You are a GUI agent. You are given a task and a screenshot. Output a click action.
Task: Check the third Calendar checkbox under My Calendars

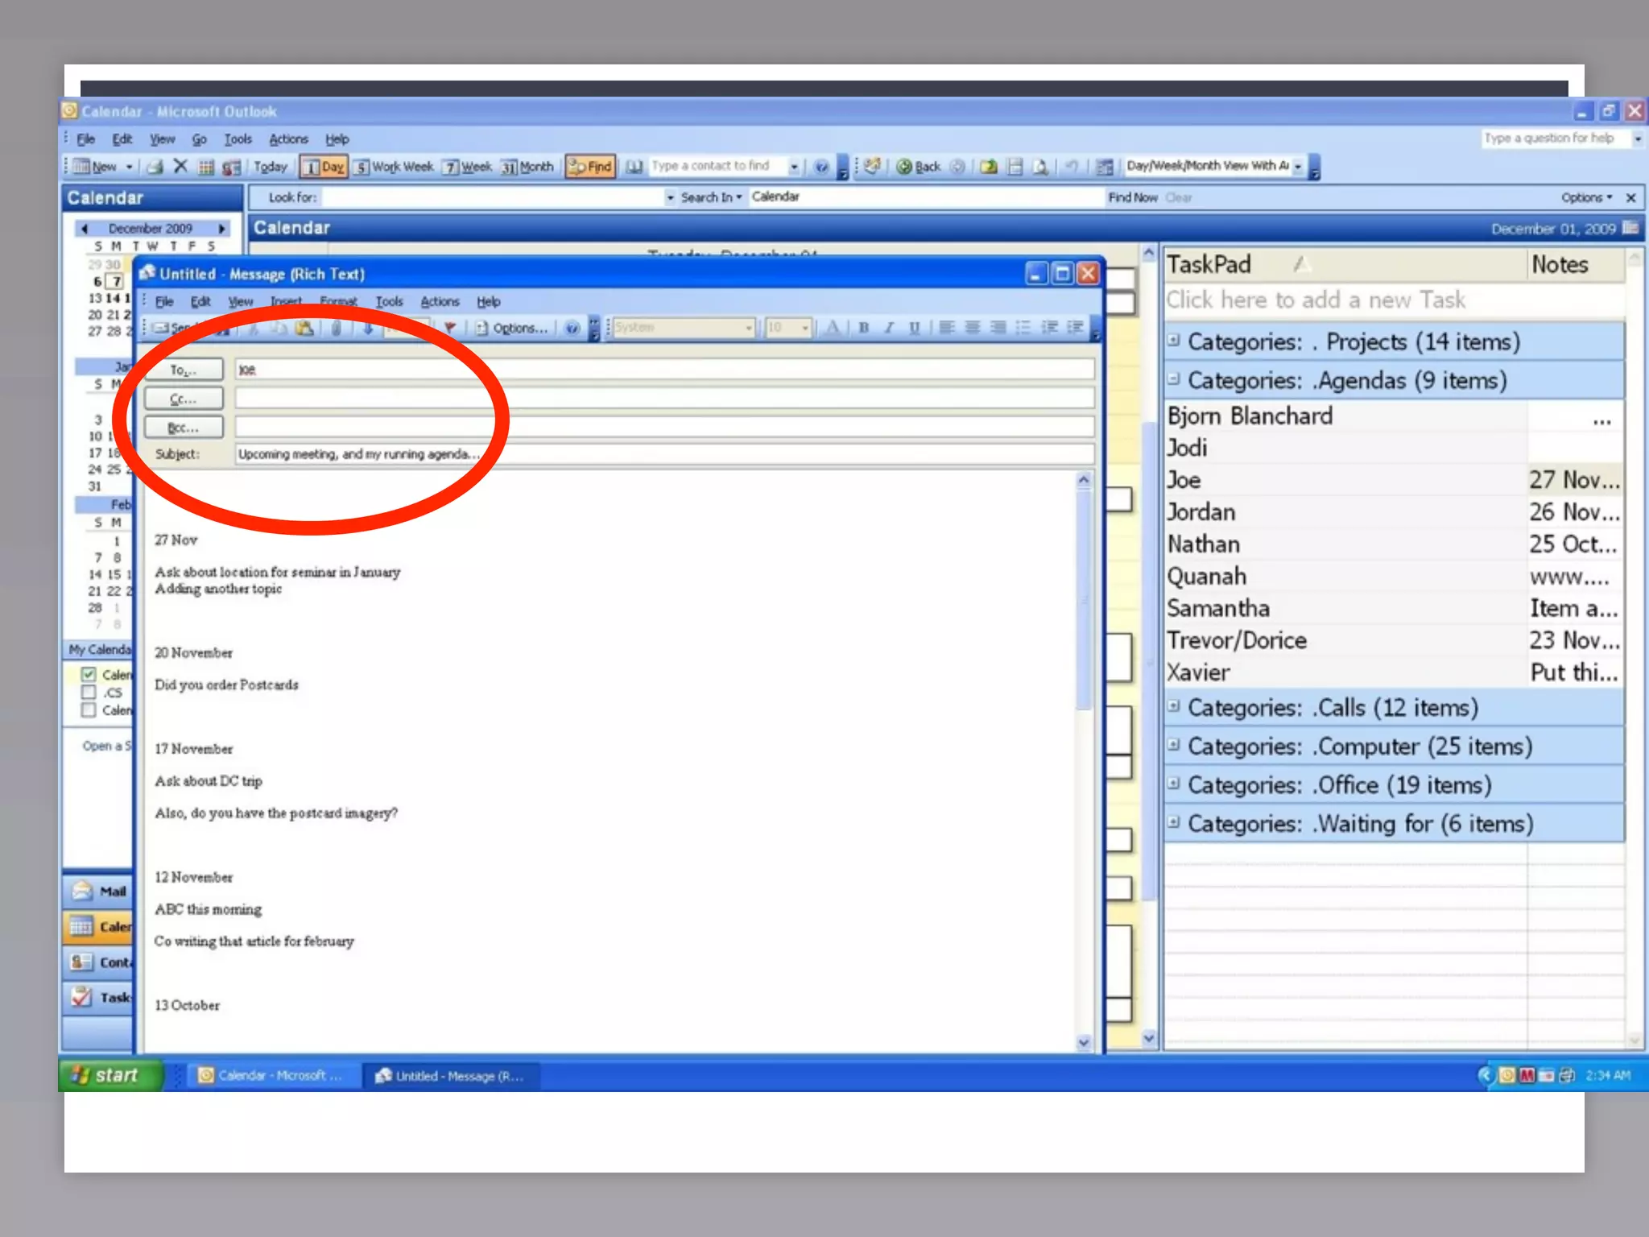pos(89,710)
